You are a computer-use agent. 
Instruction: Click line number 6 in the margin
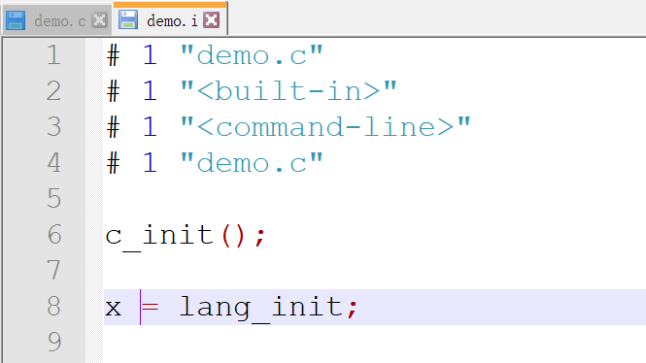click(54, 235)
